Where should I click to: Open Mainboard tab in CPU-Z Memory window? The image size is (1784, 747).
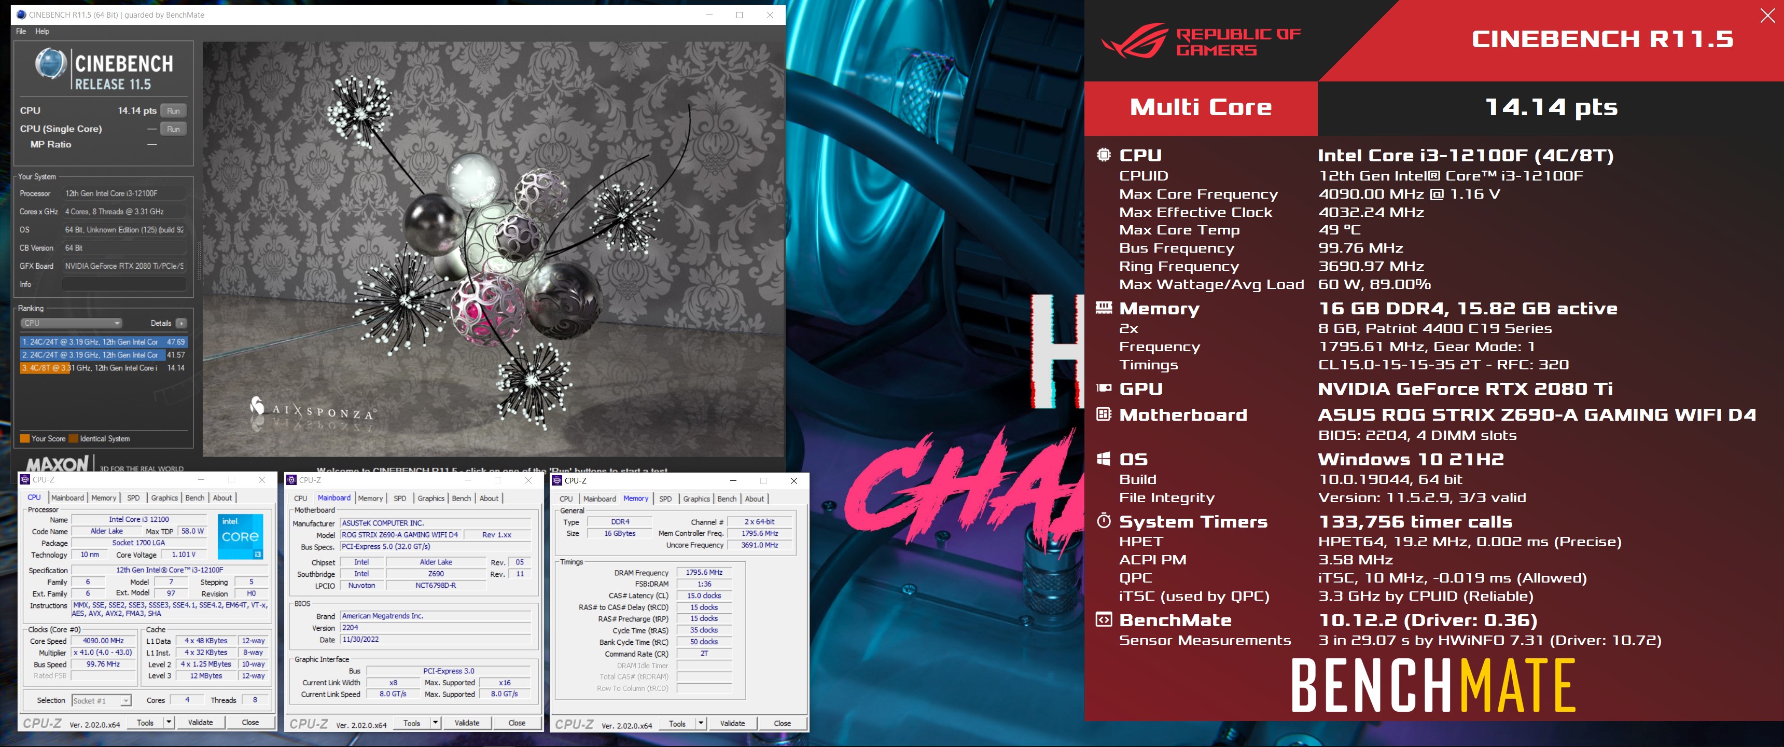599,499
